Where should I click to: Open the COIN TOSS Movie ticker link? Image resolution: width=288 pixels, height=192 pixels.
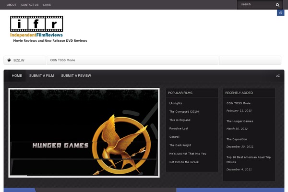tap(62, 60)
